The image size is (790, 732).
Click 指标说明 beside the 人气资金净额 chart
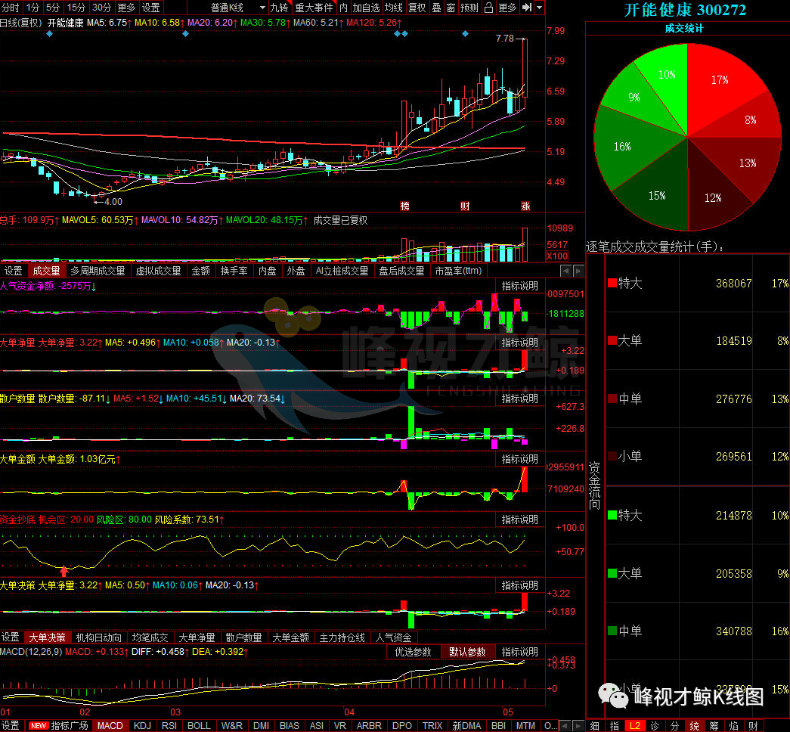pyautogui.click(x=519, y=286)
